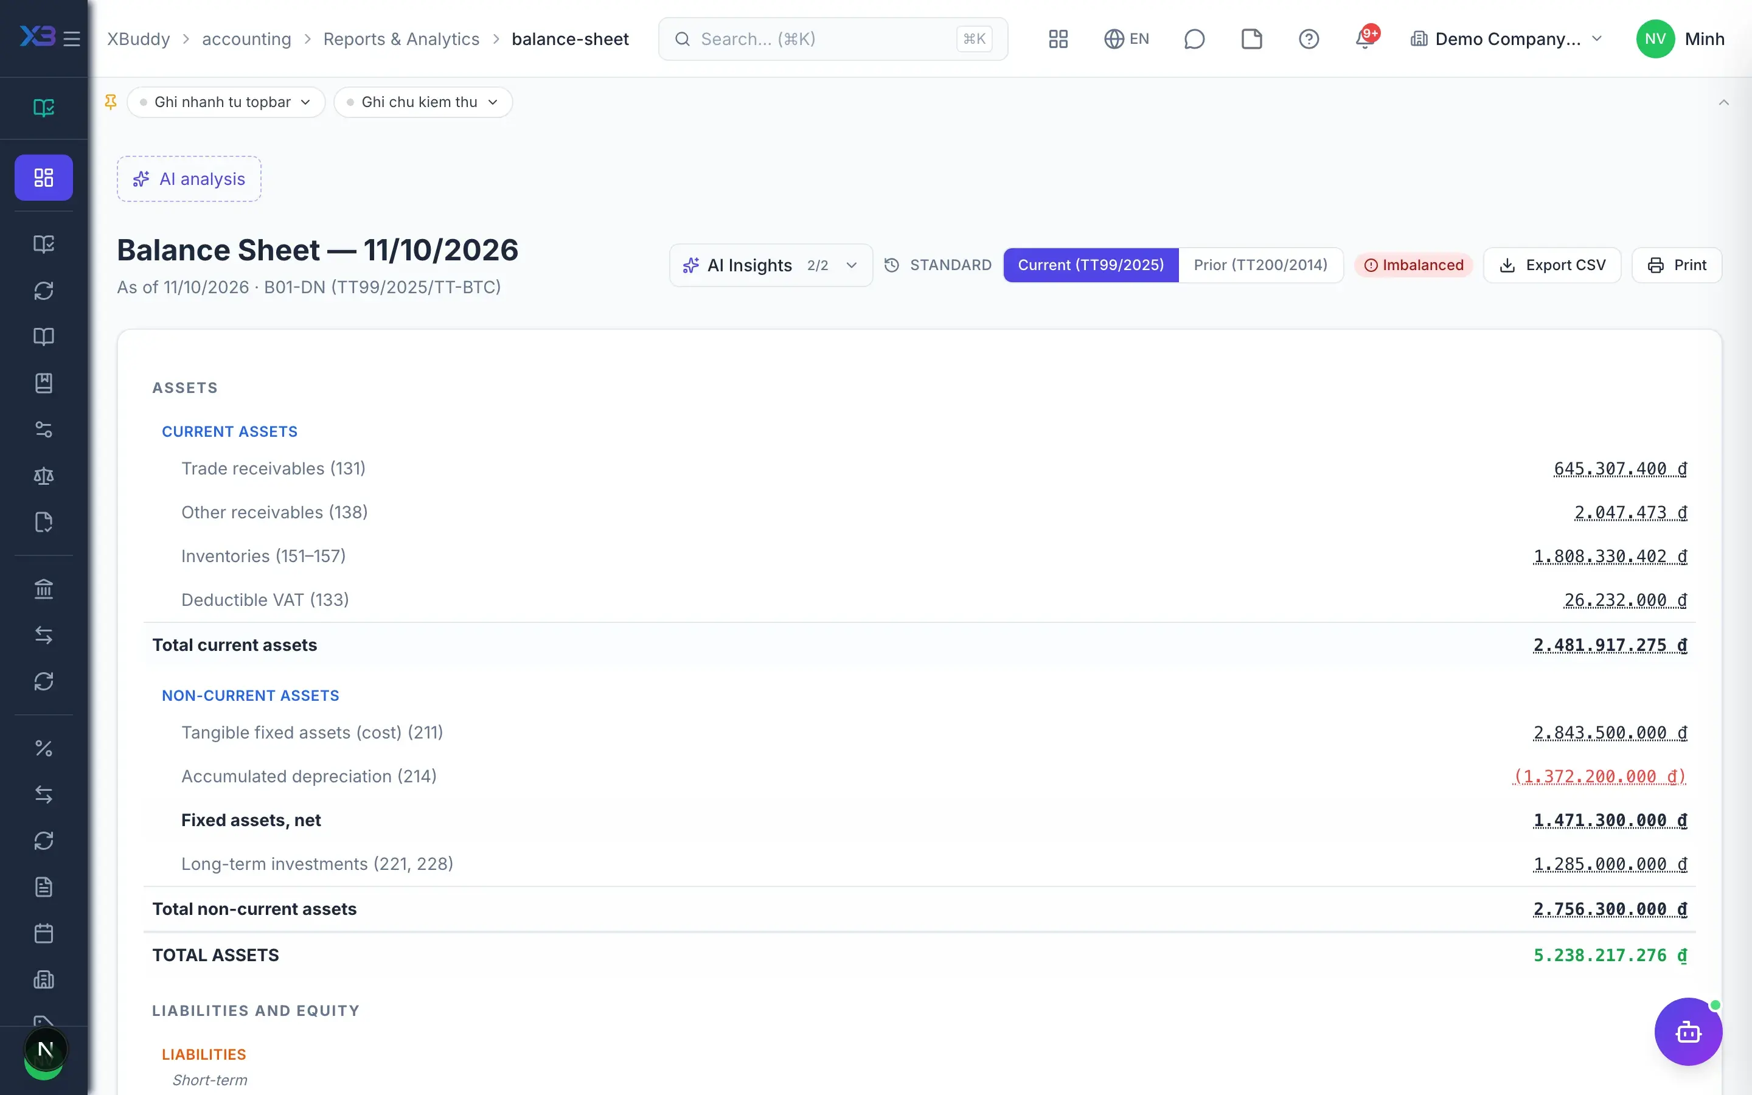The height and width of the screenshot is (1095, 1752).
Task: Go to Reports & Analytics breadcrumb
Action: (401, 39)
